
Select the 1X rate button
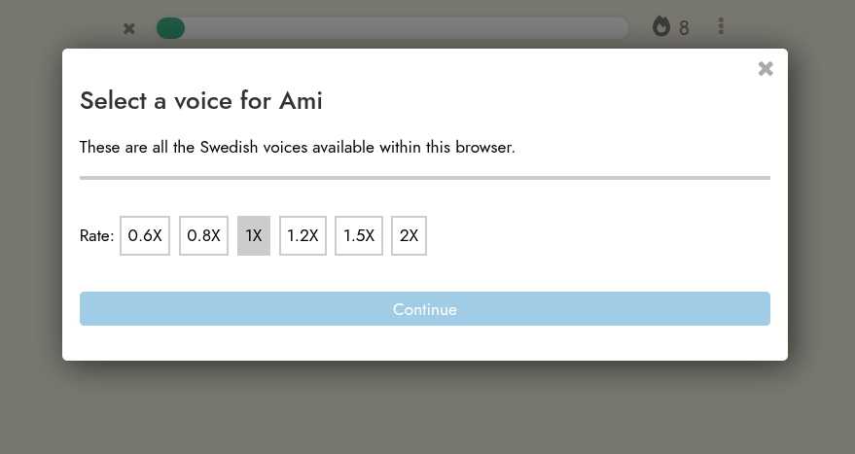coord(254,235)
